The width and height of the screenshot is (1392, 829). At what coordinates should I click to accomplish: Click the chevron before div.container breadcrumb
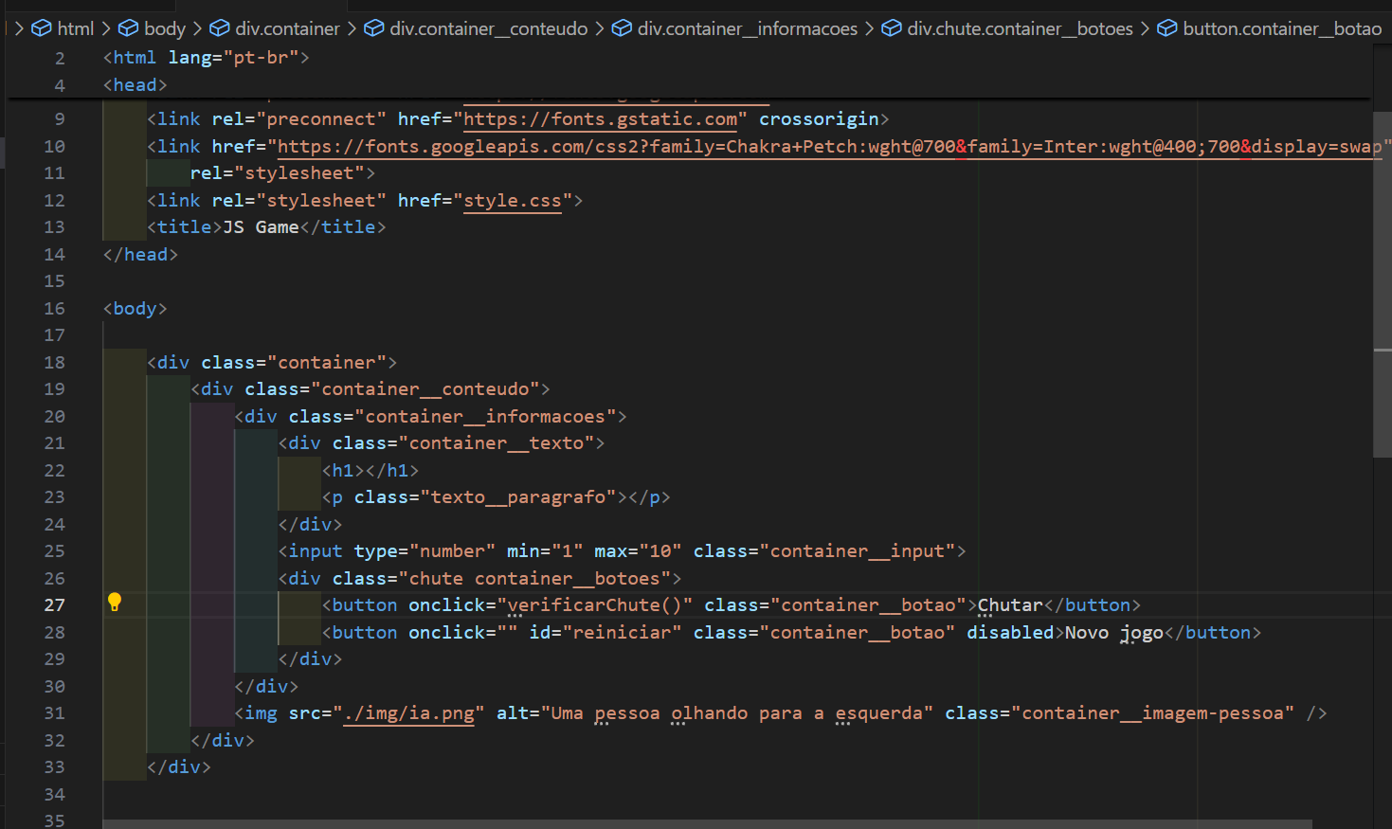click(197, 28)
